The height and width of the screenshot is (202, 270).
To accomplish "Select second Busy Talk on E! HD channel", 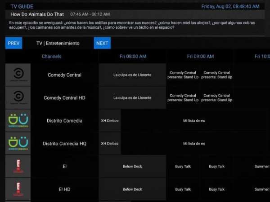I will coord(216,189).
